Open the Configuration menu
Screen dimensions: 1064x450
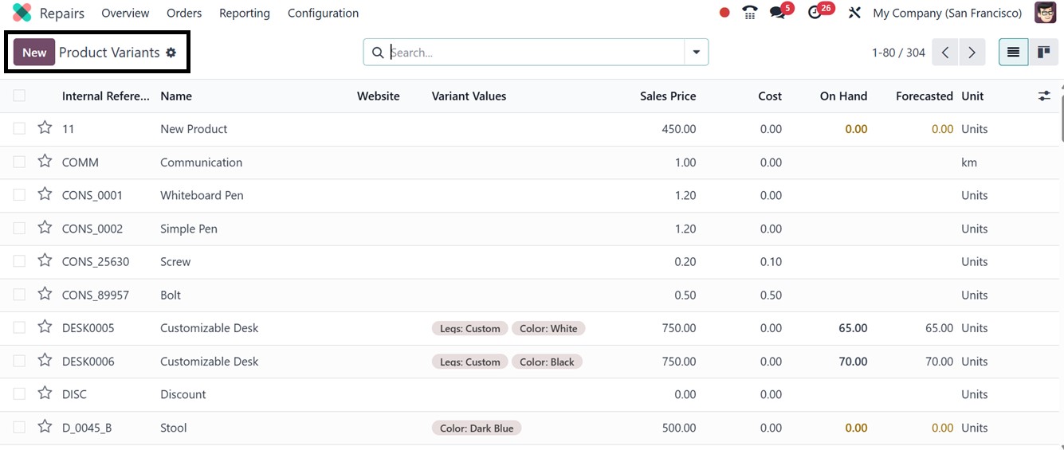[x=323, y=13]
